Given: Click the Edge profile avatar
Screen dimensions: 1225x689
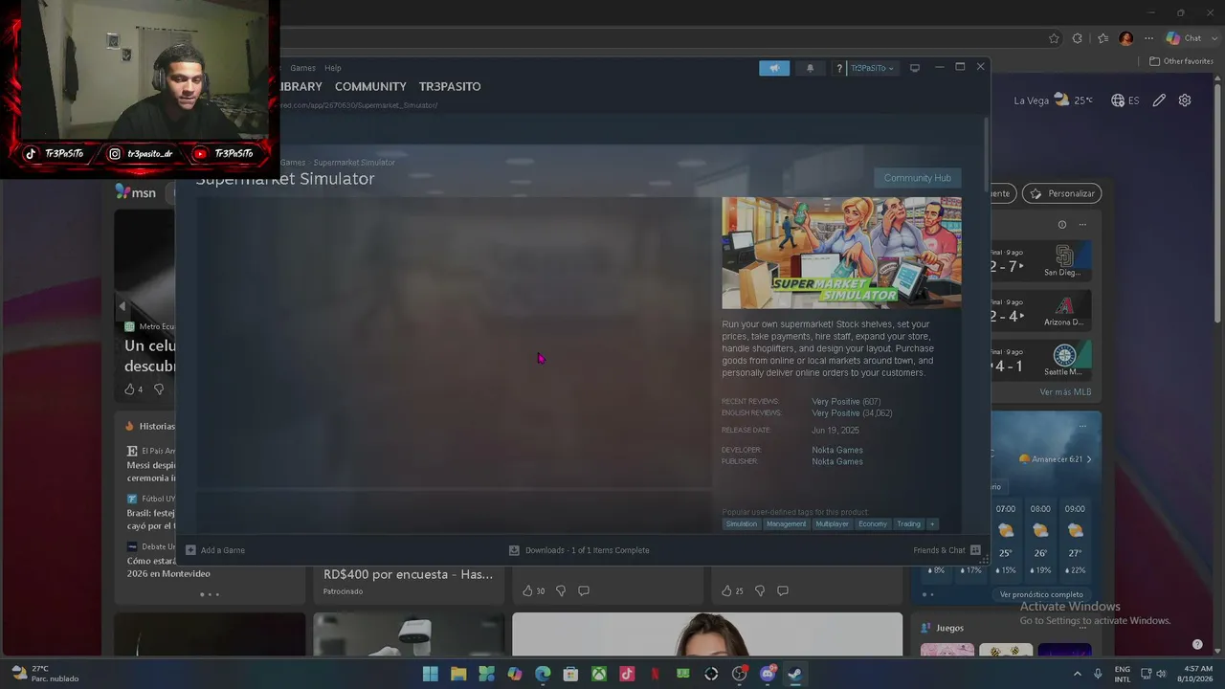Looking at the screenshot, I should coord(1126,38).
